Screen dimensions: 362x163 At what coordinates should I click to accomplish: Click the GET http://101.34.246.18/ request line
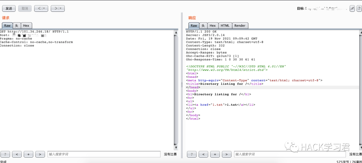pos(34,31)
